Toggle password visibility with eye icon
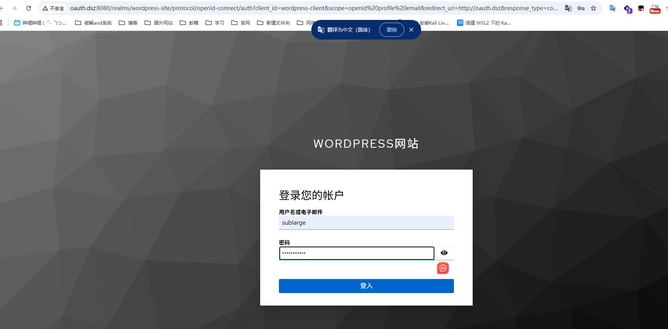This screenshot has width=668, height=329. coord(444,253)
